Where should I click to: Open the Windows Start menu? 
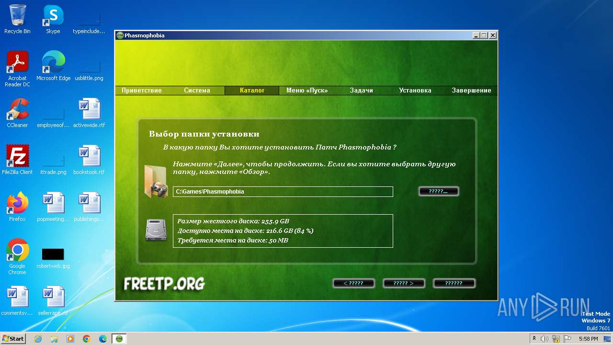[x=13, y=339]
